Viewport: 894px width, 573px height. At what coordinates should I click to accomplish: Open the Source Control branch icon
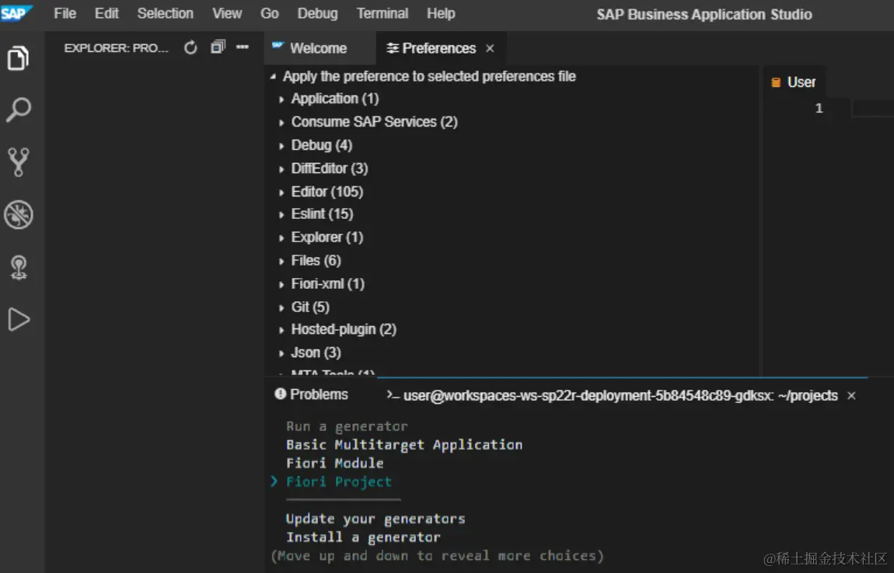18,161
